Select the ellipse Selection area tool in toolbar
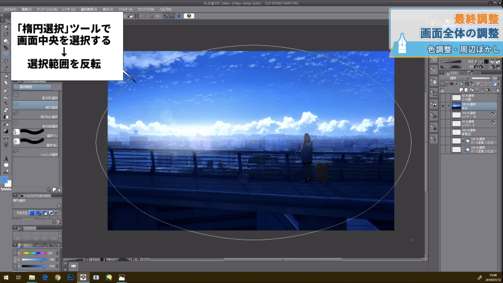 (6, 55)
